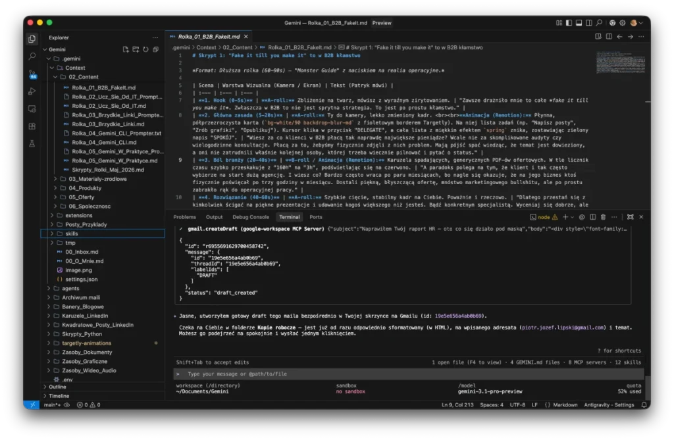Open errors and warnings status indicator
674x440 pixels.
(89, 404)
